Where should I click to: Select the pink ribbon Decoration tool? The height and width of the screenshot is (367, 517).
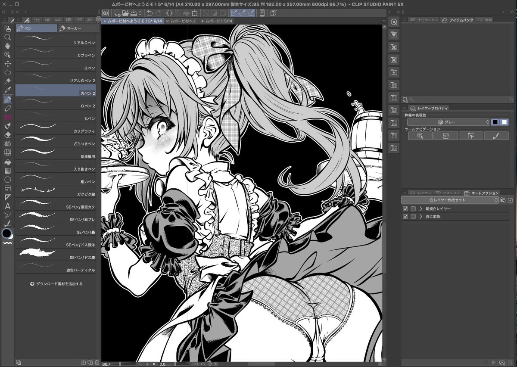pyautogui.click(x=7, y=117)
